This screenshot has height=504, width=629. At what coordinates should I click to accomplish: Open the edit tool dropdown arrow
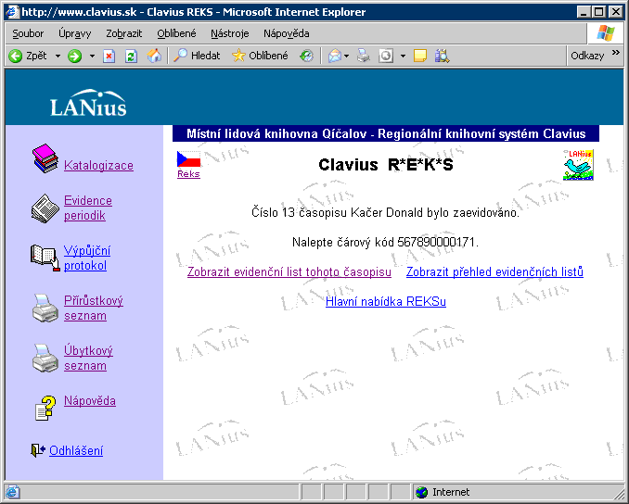click(x=404, y=57)
